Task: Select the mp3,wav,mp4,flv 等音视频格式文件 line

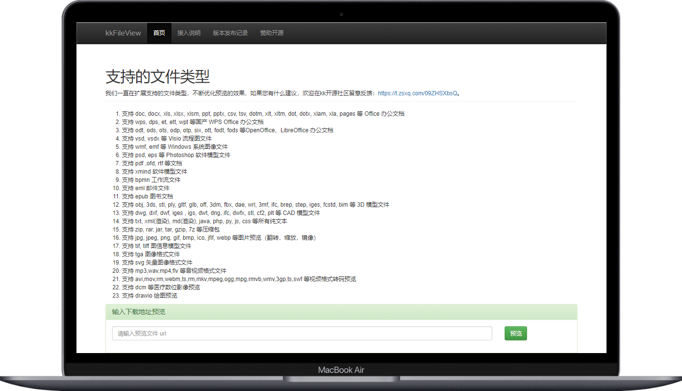Action: [x=174, y=271]
